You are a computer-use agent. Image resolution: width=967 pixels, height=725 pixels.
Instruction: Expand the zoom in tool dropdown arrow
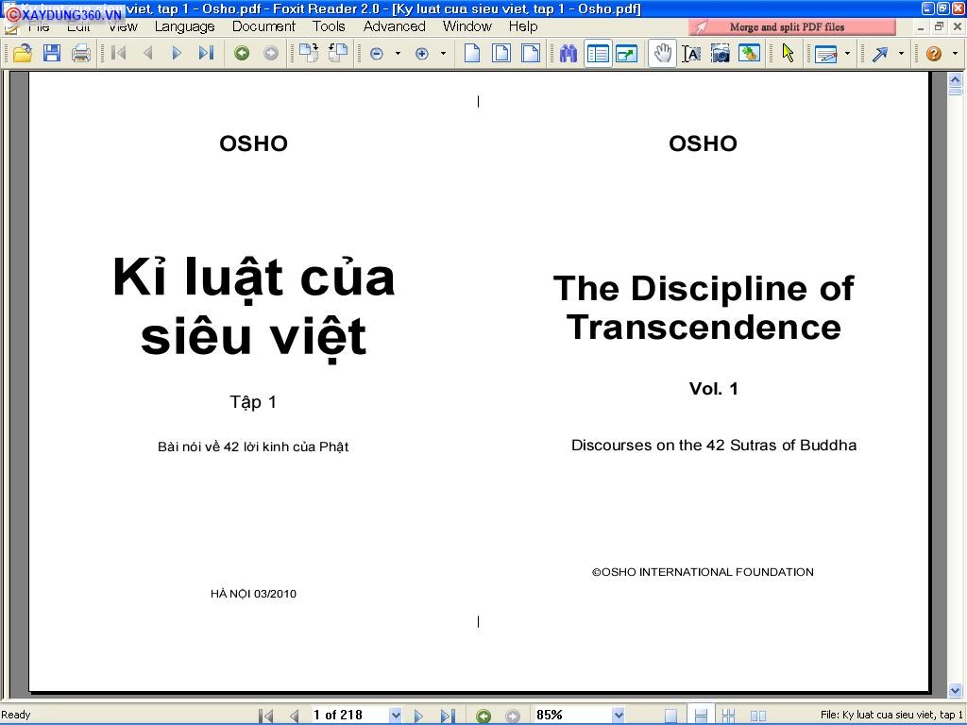point(443,54)
